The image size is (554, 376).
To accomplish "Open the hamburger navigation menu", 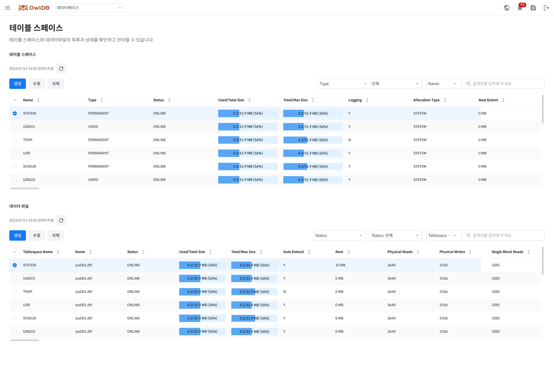I will click(x=8, y=8).
